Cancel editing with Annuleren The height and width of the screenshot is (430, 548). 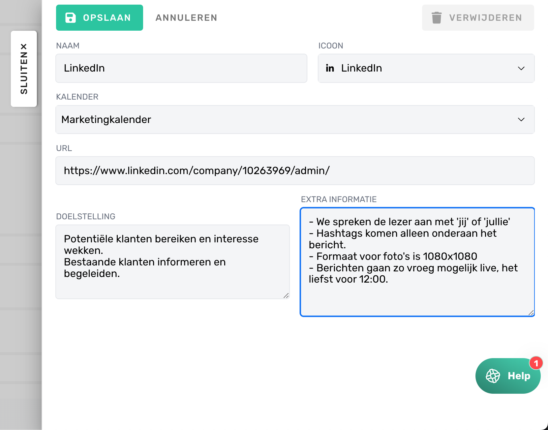coord(186,18)
